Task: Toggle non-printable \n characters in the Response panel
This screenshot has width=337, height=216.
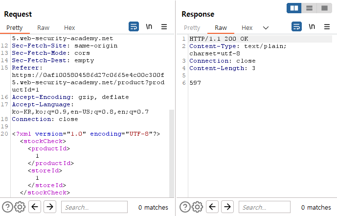Action: tap(312, 26)
